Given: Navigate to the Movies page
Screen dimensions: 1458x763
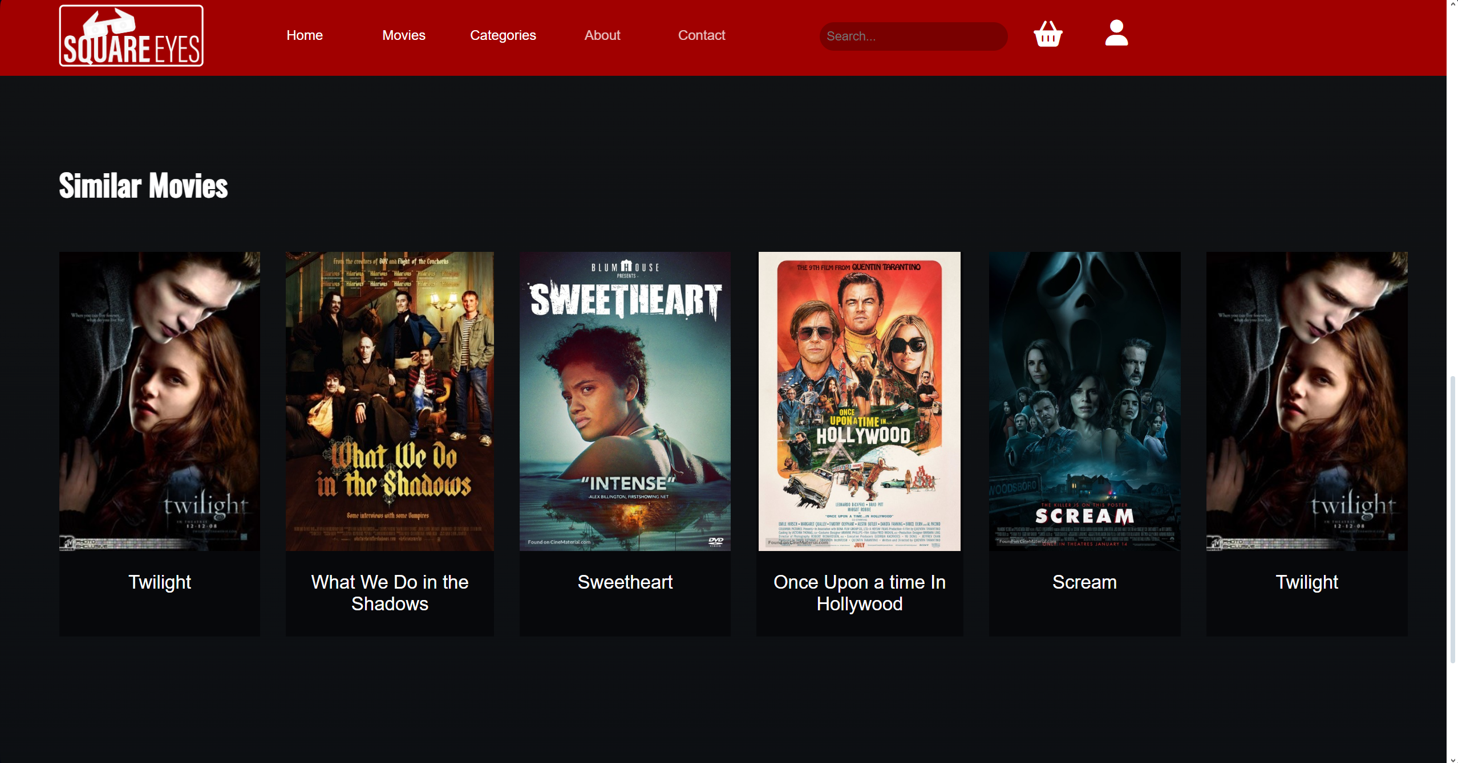Looking at the screenshot, I should pos(403,35).
